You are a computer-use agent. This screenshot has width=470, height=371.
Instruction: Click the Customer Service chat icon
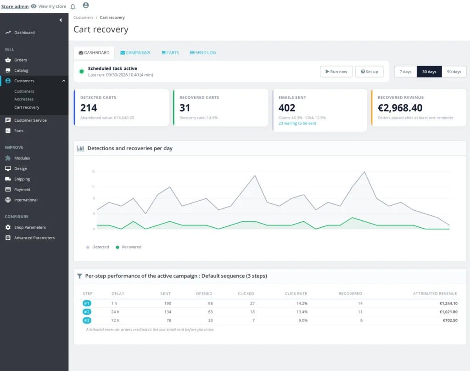click(8, 120)
